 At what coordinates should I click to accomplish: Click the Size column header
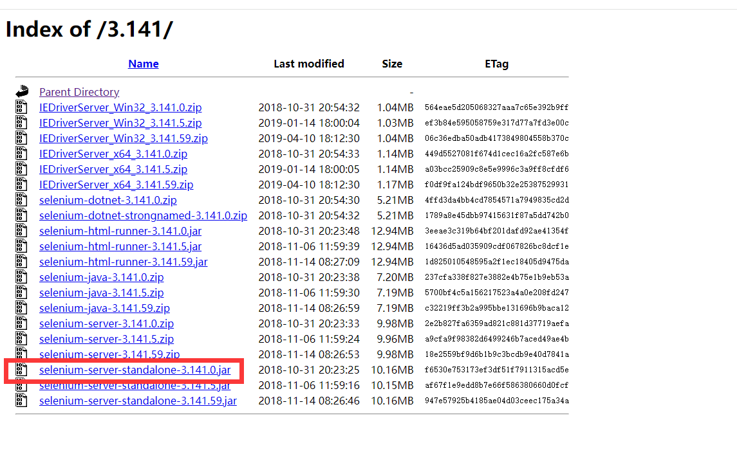point(392,64)
